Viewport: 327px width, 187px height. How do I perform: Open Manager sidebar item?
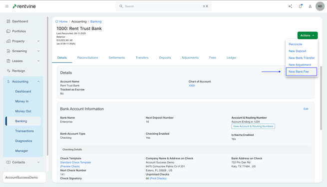(21, 151)
